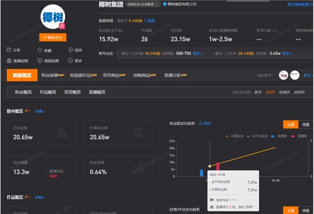Switch to 团购商品 VIP tab
Image resolution: width=314 pixels, height=214 pixels.
point(145,75)
